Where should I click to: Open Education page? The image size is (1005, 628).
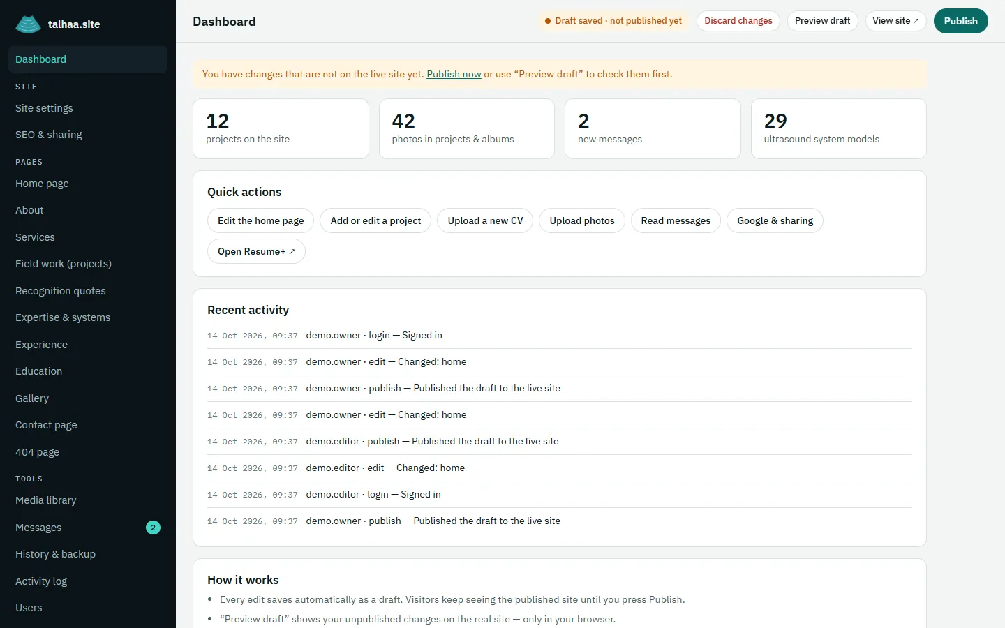88,371
